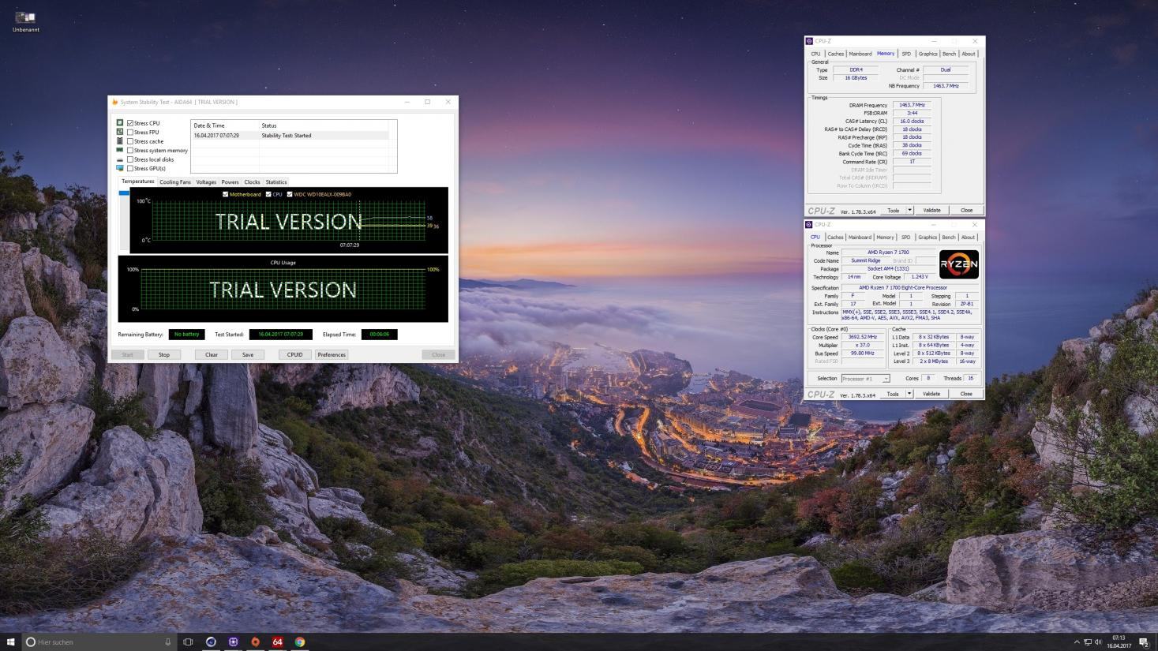Click the Stress CPU chip icon
The width and height of the screenshot is (1158, 651).
120,123
